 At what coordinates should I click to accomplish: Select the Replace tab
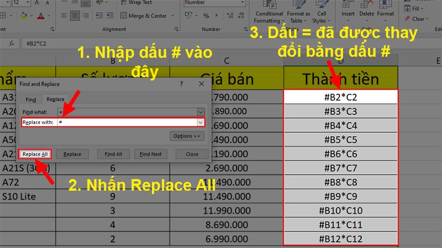click(55, 99)
